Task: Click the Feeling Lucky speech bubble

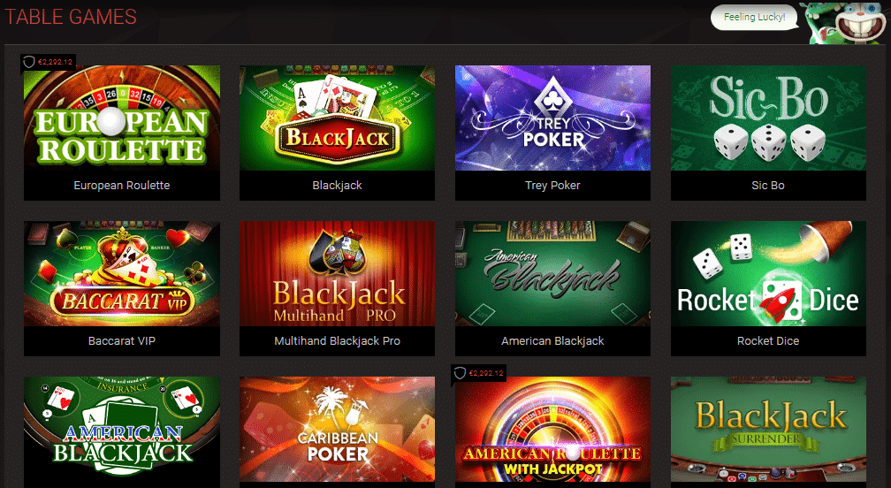Action: (x=754, y=17)
